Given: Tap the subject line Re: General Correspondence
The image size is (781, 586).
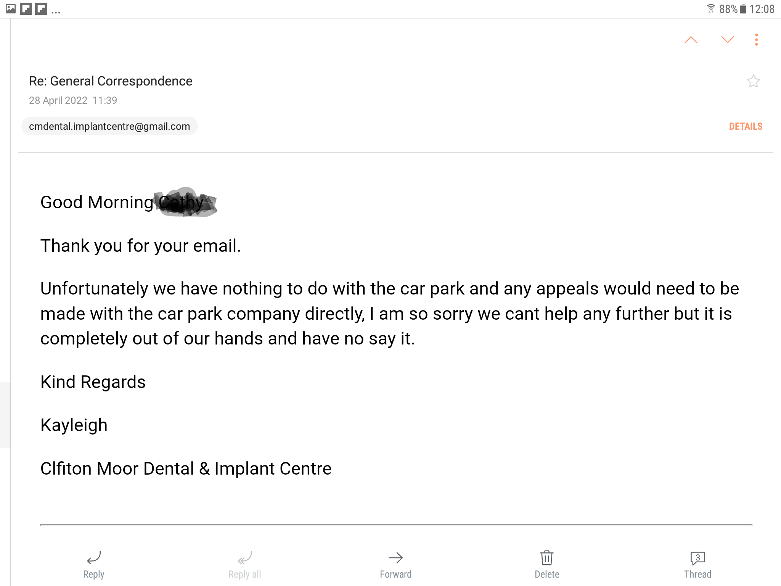Looking at the screenshot, I should [x=111, y=81].
